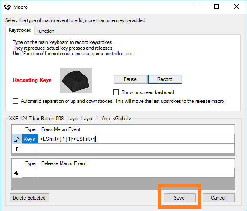Maximize the Macro window
This screenshot has height=211, width=247.
tap(217, 7)
